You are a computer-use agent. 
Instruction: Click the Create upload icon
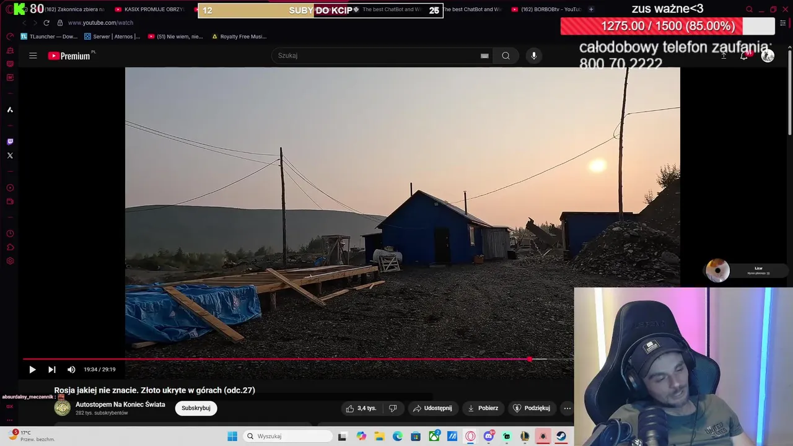coord(723,56)
